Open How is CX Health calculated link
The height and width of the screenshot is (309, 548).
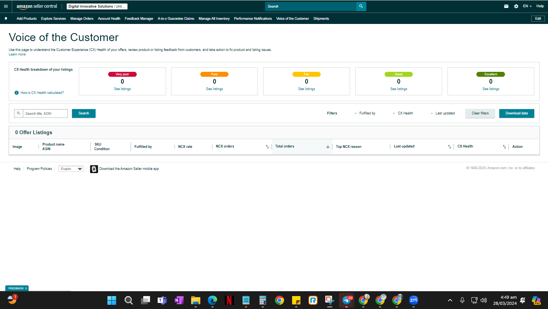[x=42, y=93]
